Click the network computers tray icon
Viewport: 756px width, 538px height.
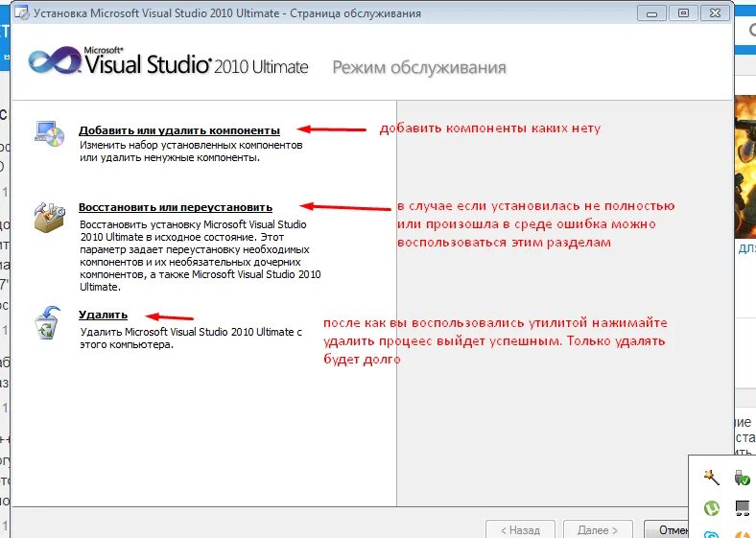click(x=743, y=507)
